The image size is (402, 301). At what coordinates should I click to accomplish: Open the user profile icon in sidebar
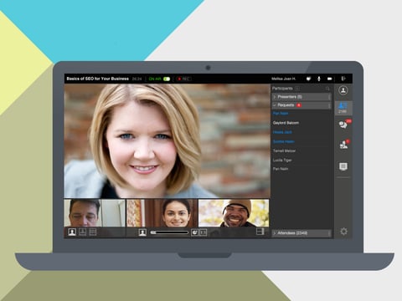343,90
